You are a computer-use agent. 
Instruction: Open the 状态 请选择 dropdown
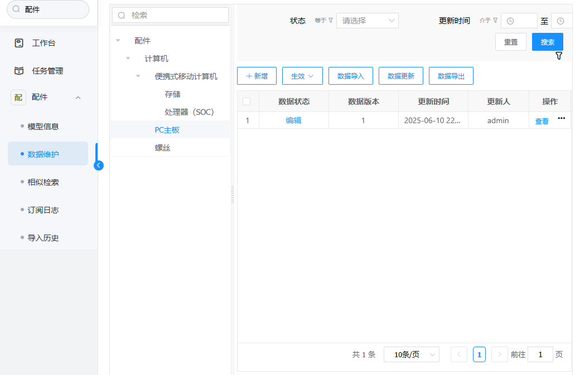point(367,21)
